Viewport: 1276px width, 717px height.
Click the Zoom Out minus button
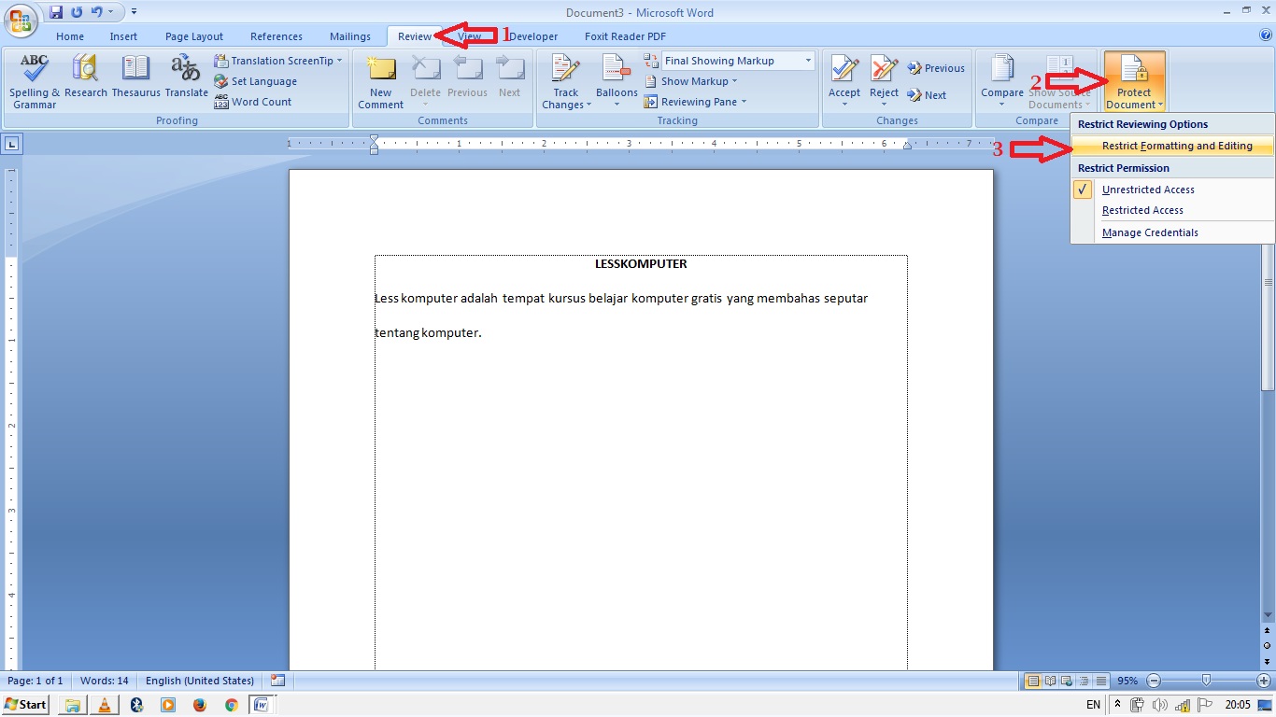tap(1154, 681)
